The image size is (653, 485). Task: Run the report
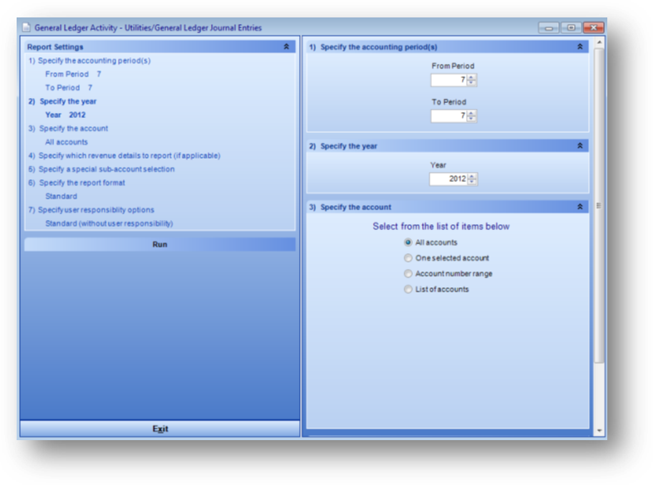click(x=160, y=244)
